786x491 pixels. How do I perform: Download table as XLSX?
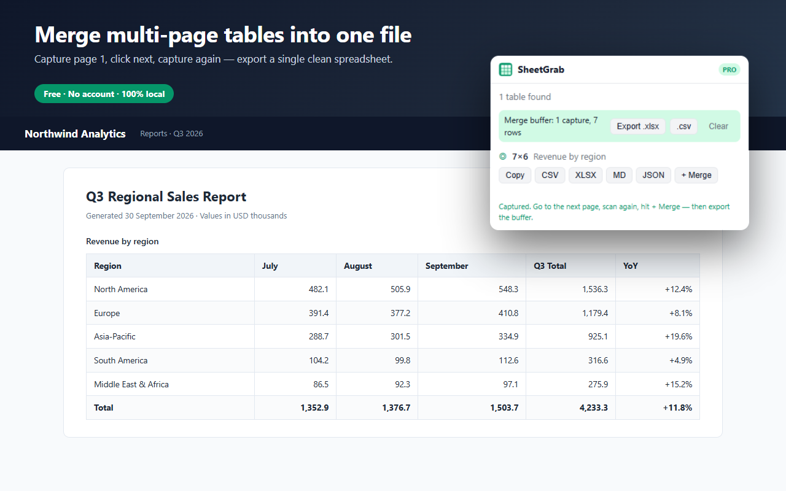click(585, 175)
